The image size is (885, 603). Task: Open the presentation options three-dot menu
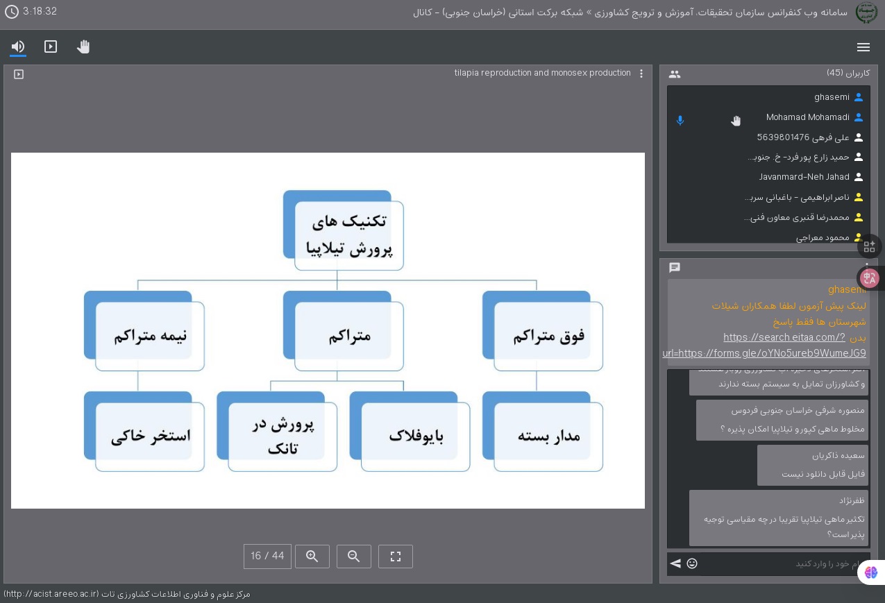coord(641,74)
